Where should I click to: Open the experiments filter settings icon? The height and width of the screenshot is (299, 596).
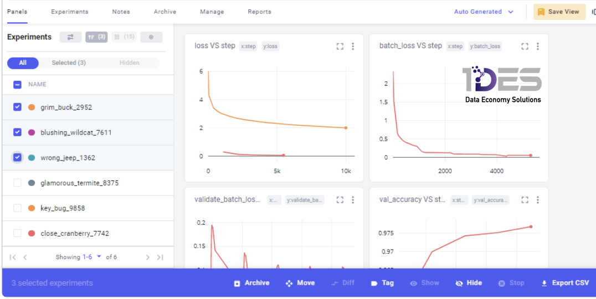pyautogui.click(x=70, y=37)
